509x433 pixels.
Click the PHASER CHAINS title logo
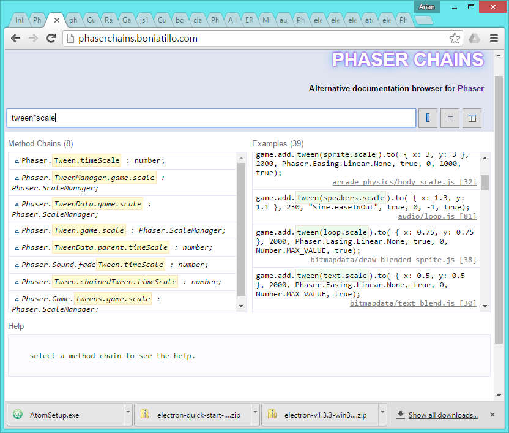(x=407, y=60)
